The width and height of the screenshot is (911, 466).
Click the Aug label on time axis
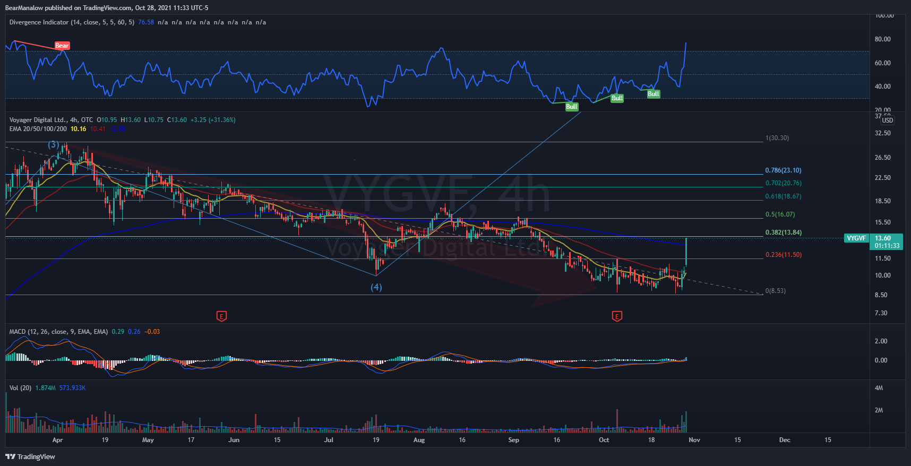coord(419,440)
